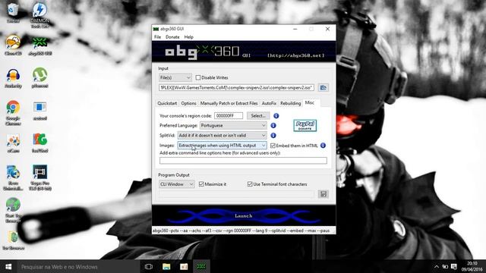Switch to the AutoFix tab
The width and height of the screenshot is (486, 273).
(x=269, y=103)
